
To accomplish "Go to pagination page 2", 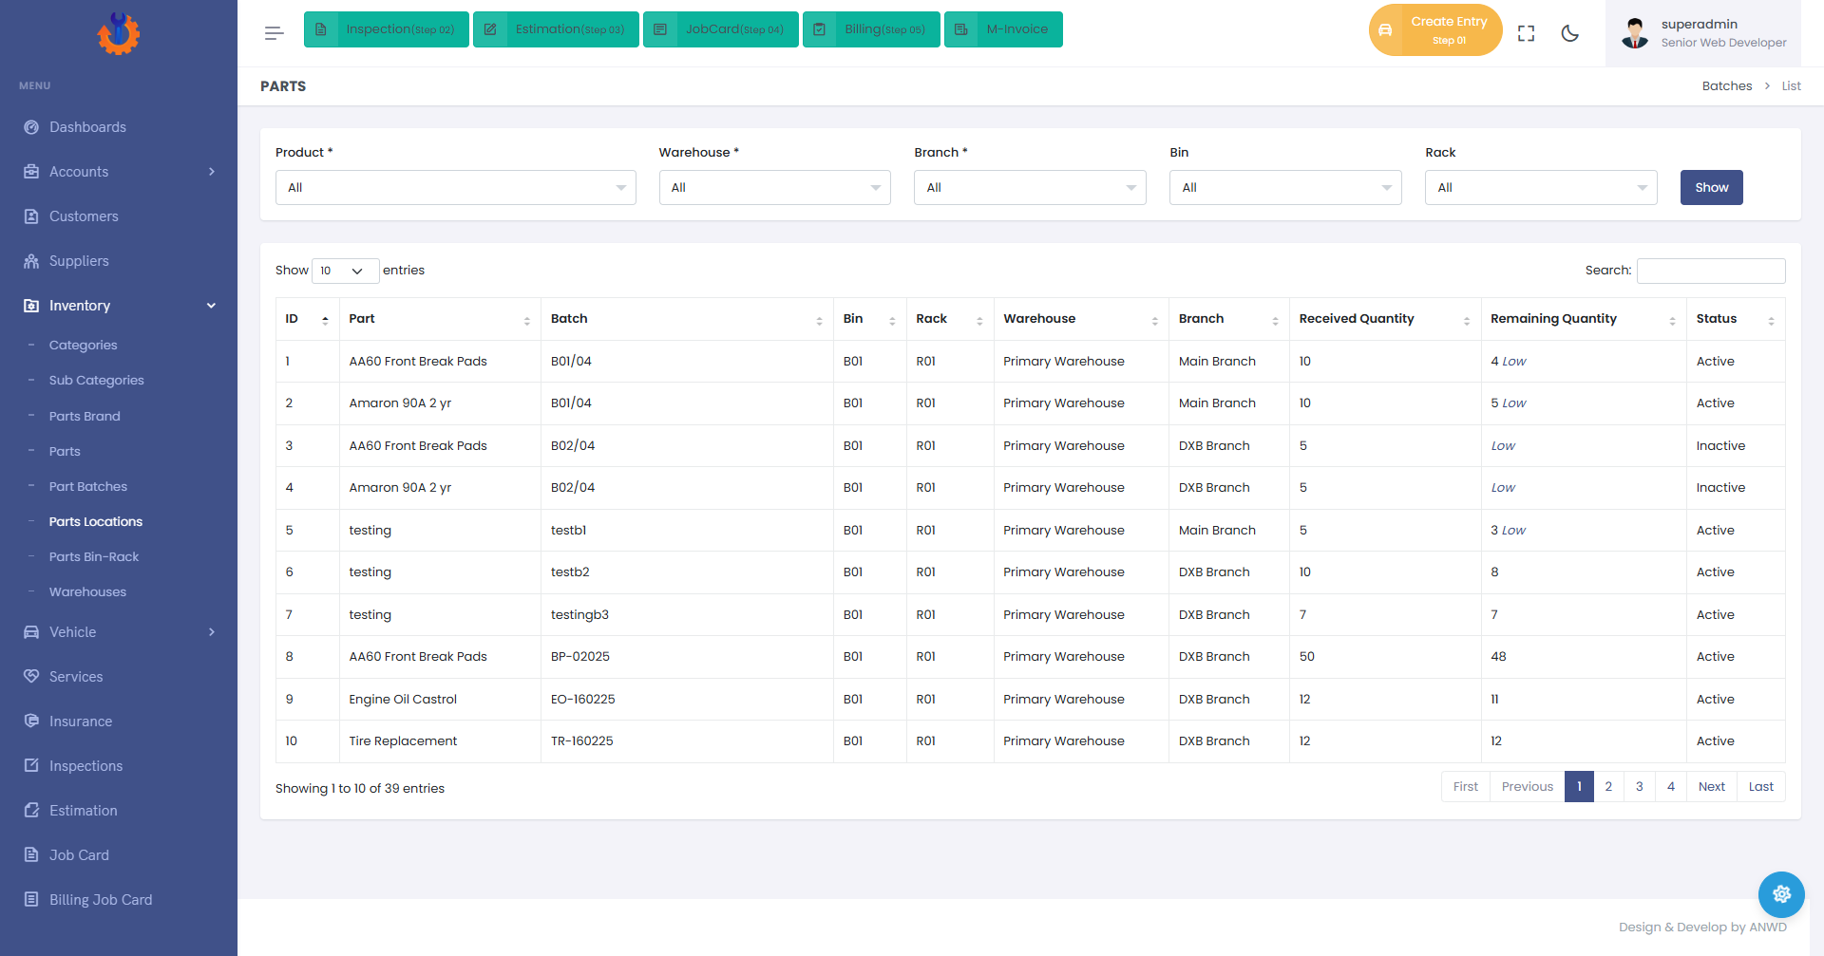I will click(x=1608, y=787).
